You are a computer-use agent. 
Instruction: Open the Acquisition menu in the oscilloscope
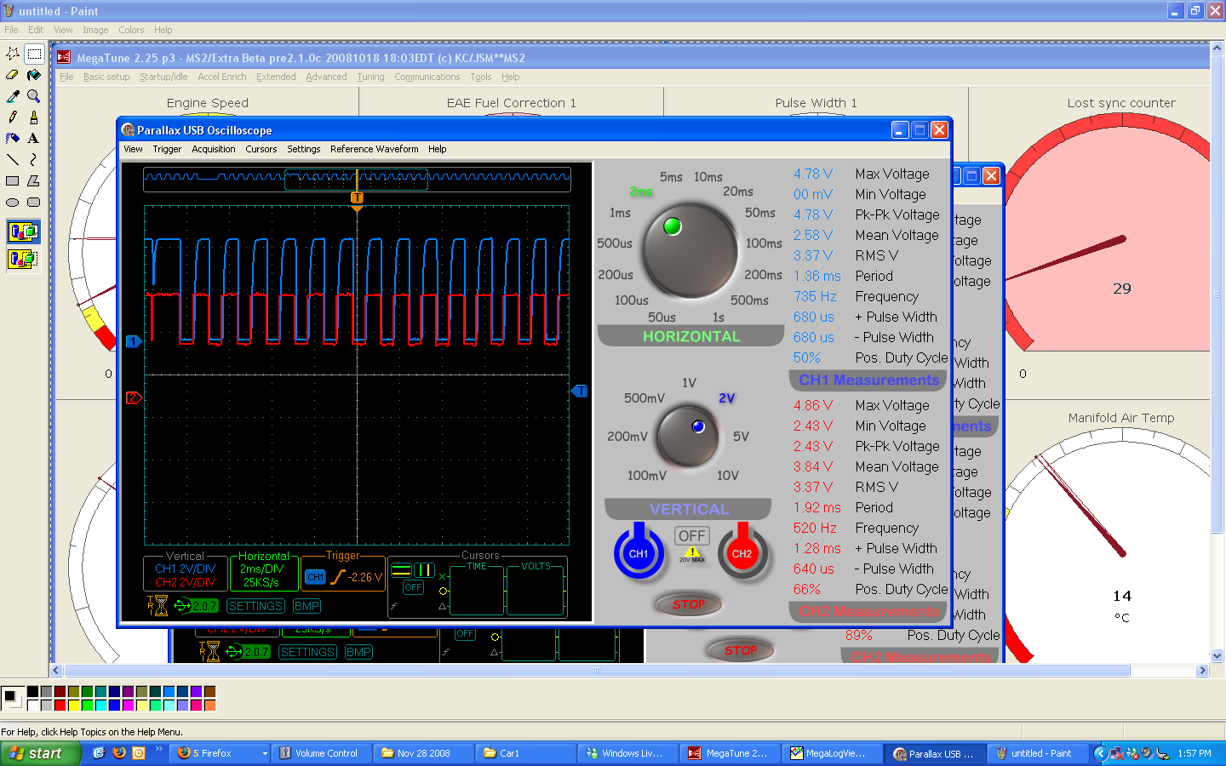(213, 149)
